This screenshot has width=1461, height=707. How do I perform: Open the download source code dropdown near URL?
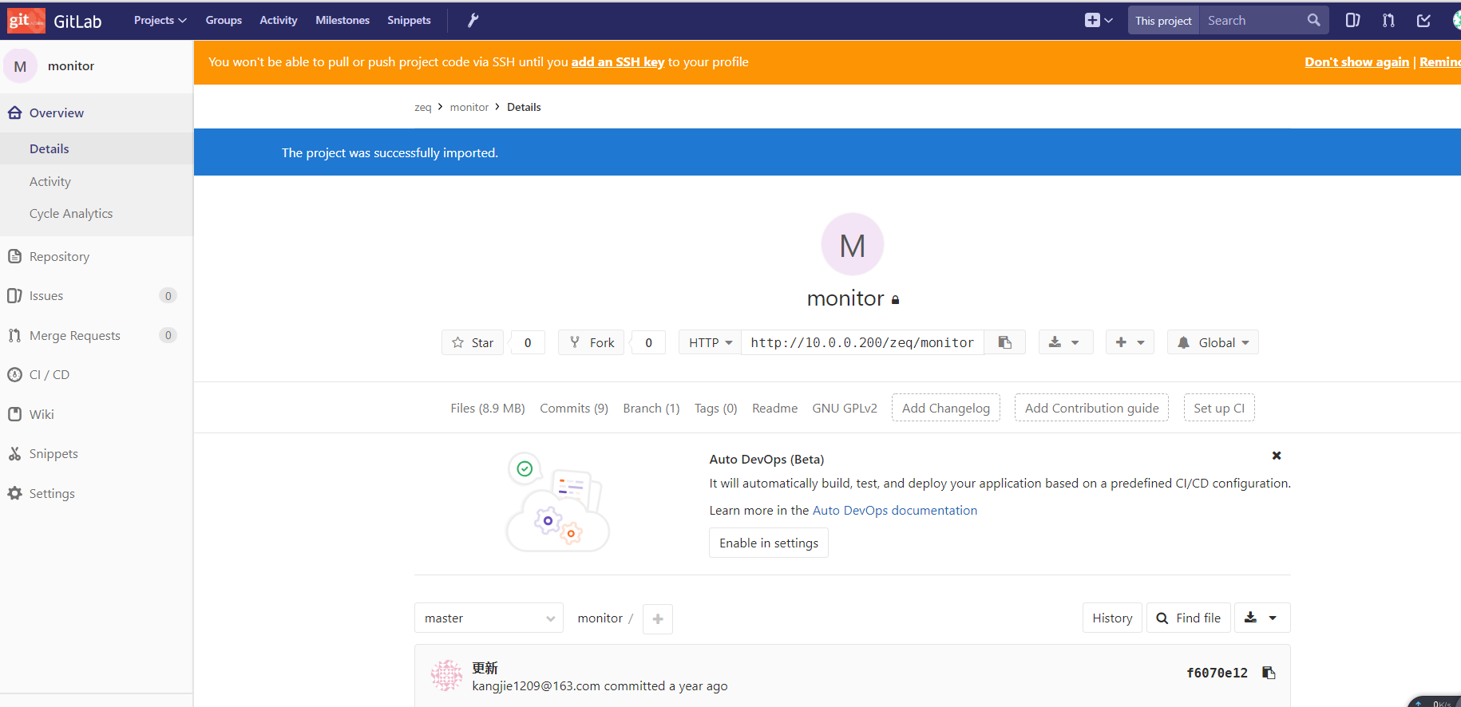(1065, 342)
